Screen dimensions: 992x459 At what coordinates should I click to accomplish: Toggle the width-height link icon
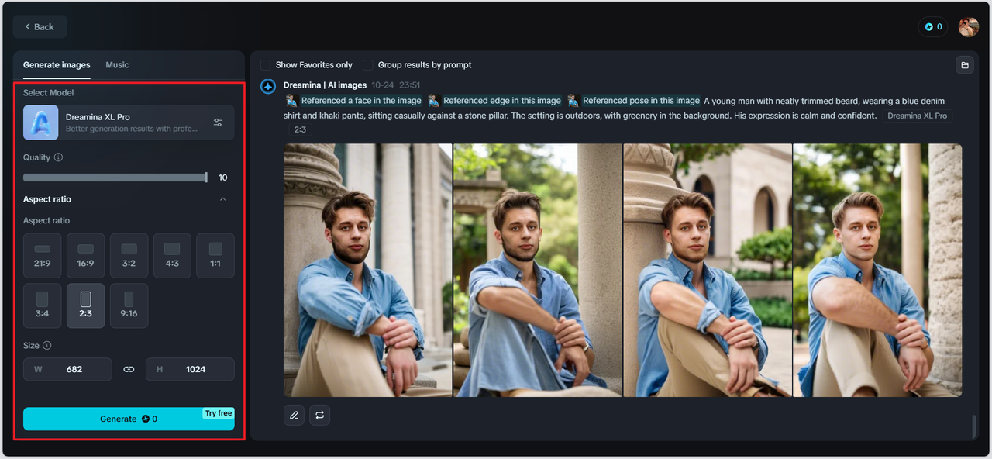[129, 370]
